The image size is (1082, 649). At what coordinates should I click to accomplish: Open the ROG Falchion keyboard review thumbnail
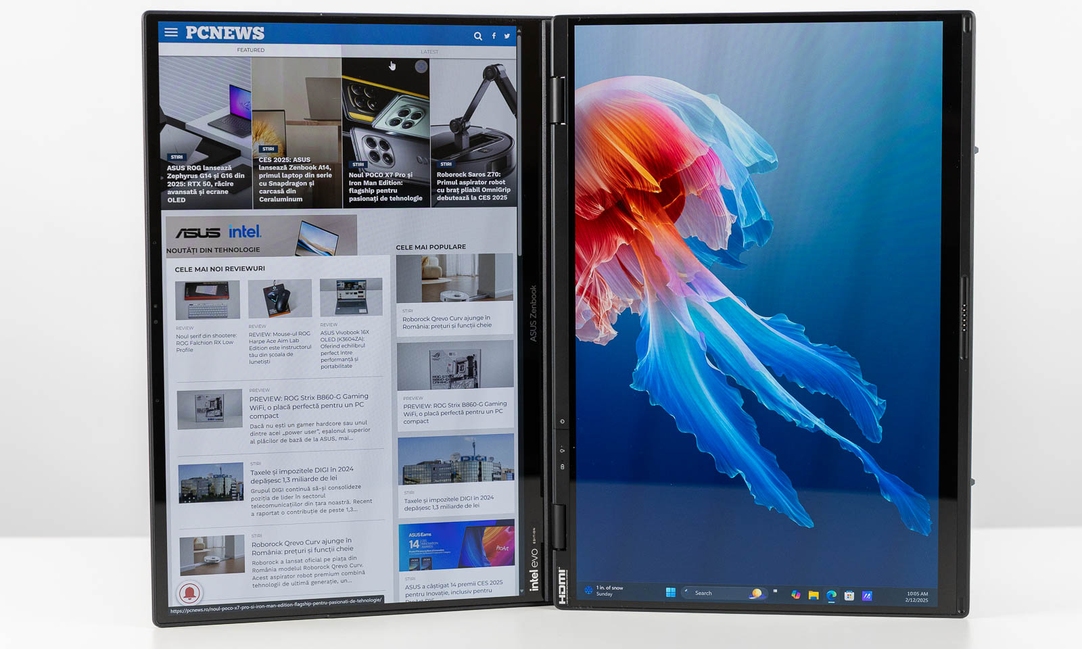(x=208, y=300)
